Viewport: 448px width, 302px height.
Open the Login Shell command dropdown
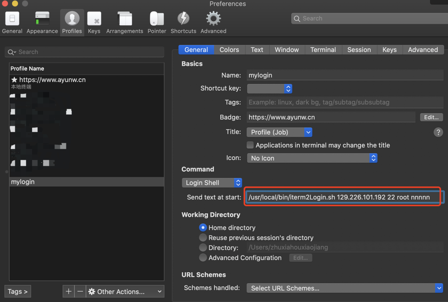click(212, 183)
